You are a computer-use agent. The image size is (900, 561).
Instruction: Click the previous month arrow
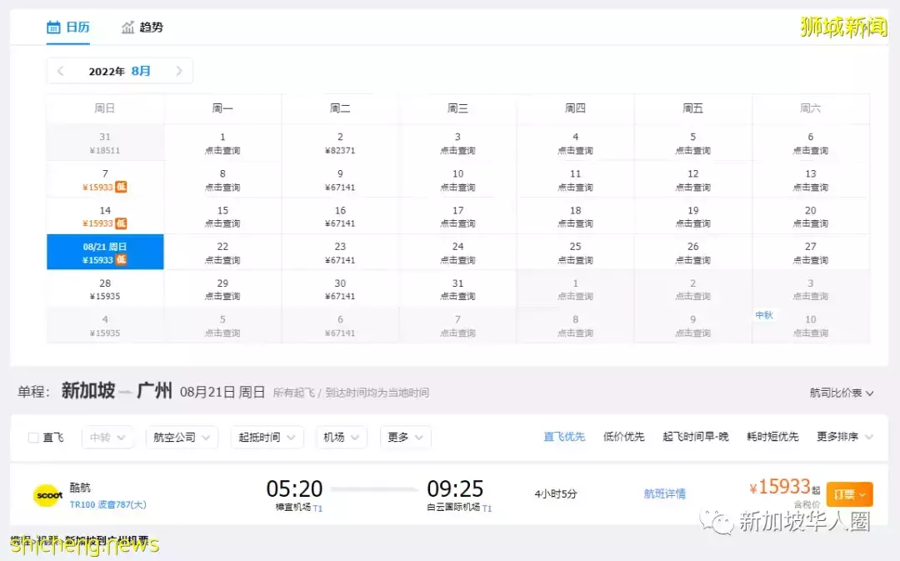(61, 71)
